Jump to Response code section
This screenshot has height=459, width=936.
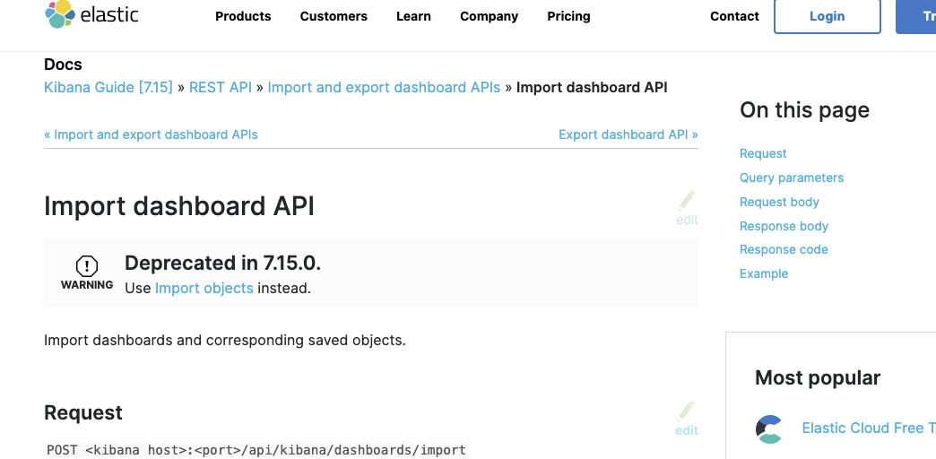point(784,249)
